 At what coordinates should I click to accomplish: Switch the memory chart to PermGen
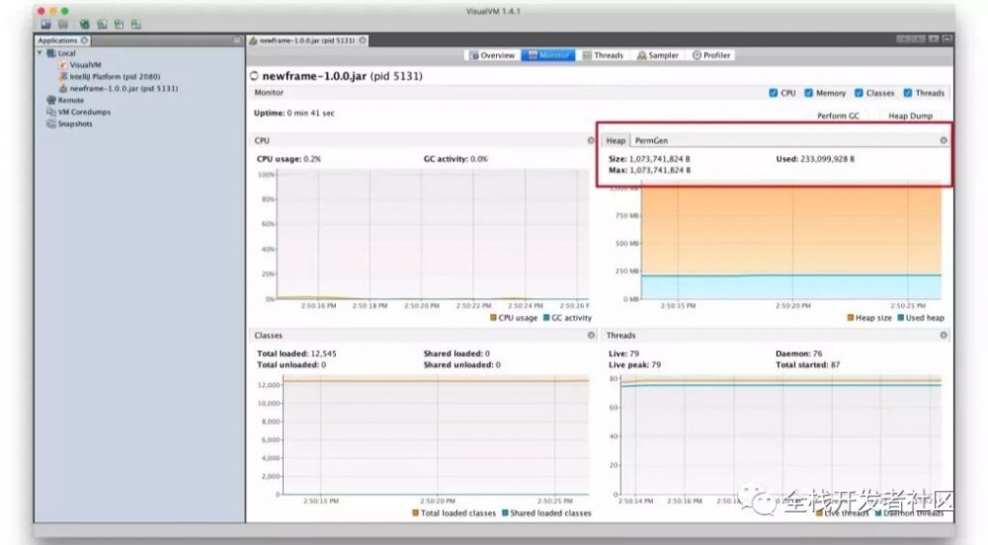pyautogui.click(x=651, y=141)
